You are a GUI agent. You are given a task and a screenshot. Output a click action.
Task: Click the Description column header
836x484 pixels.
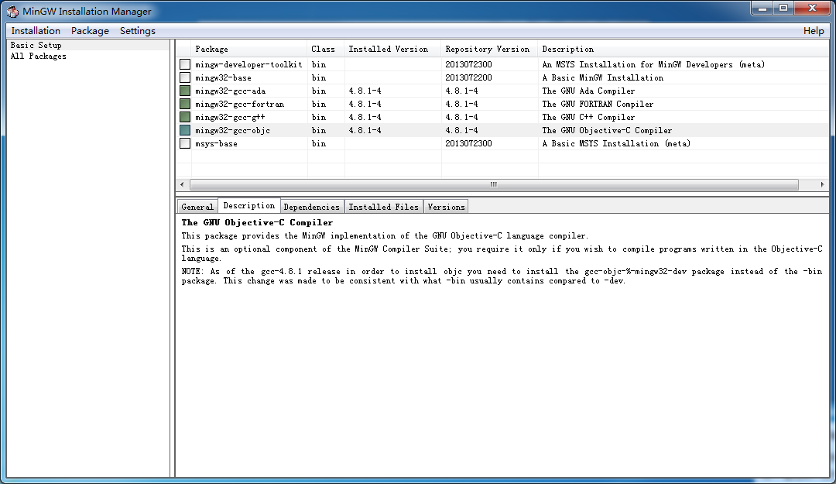click(x=684, y=49)
